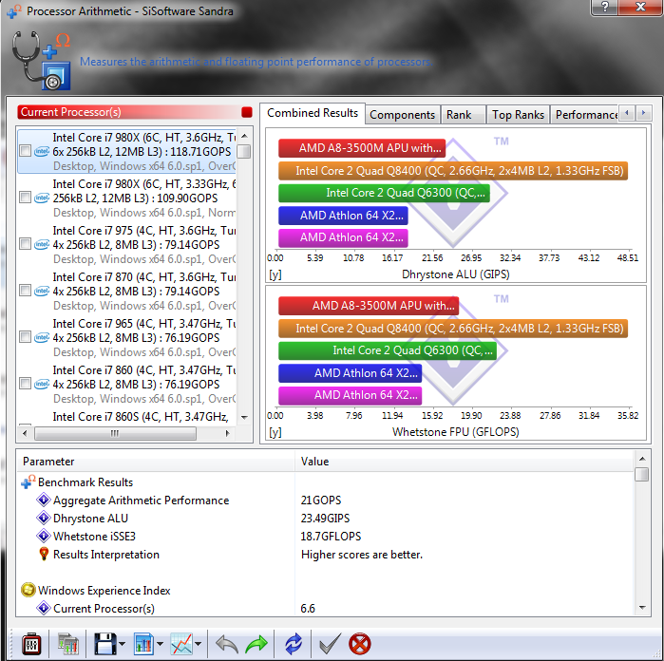Open the Performance tab
The width and height of the screenshot is (664, 661).
pyautogui.click(x=585, y=115)
